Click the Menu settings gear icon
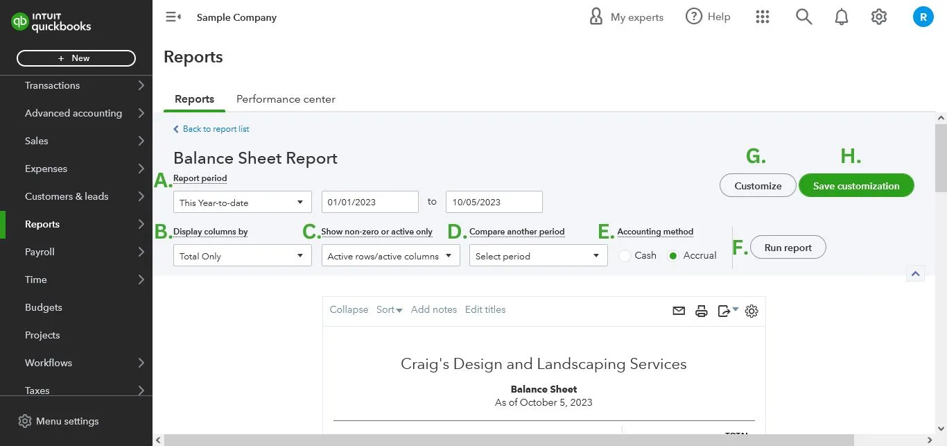Image resolution: width=947 pixels, height=446 pixels. pos(25,421)
